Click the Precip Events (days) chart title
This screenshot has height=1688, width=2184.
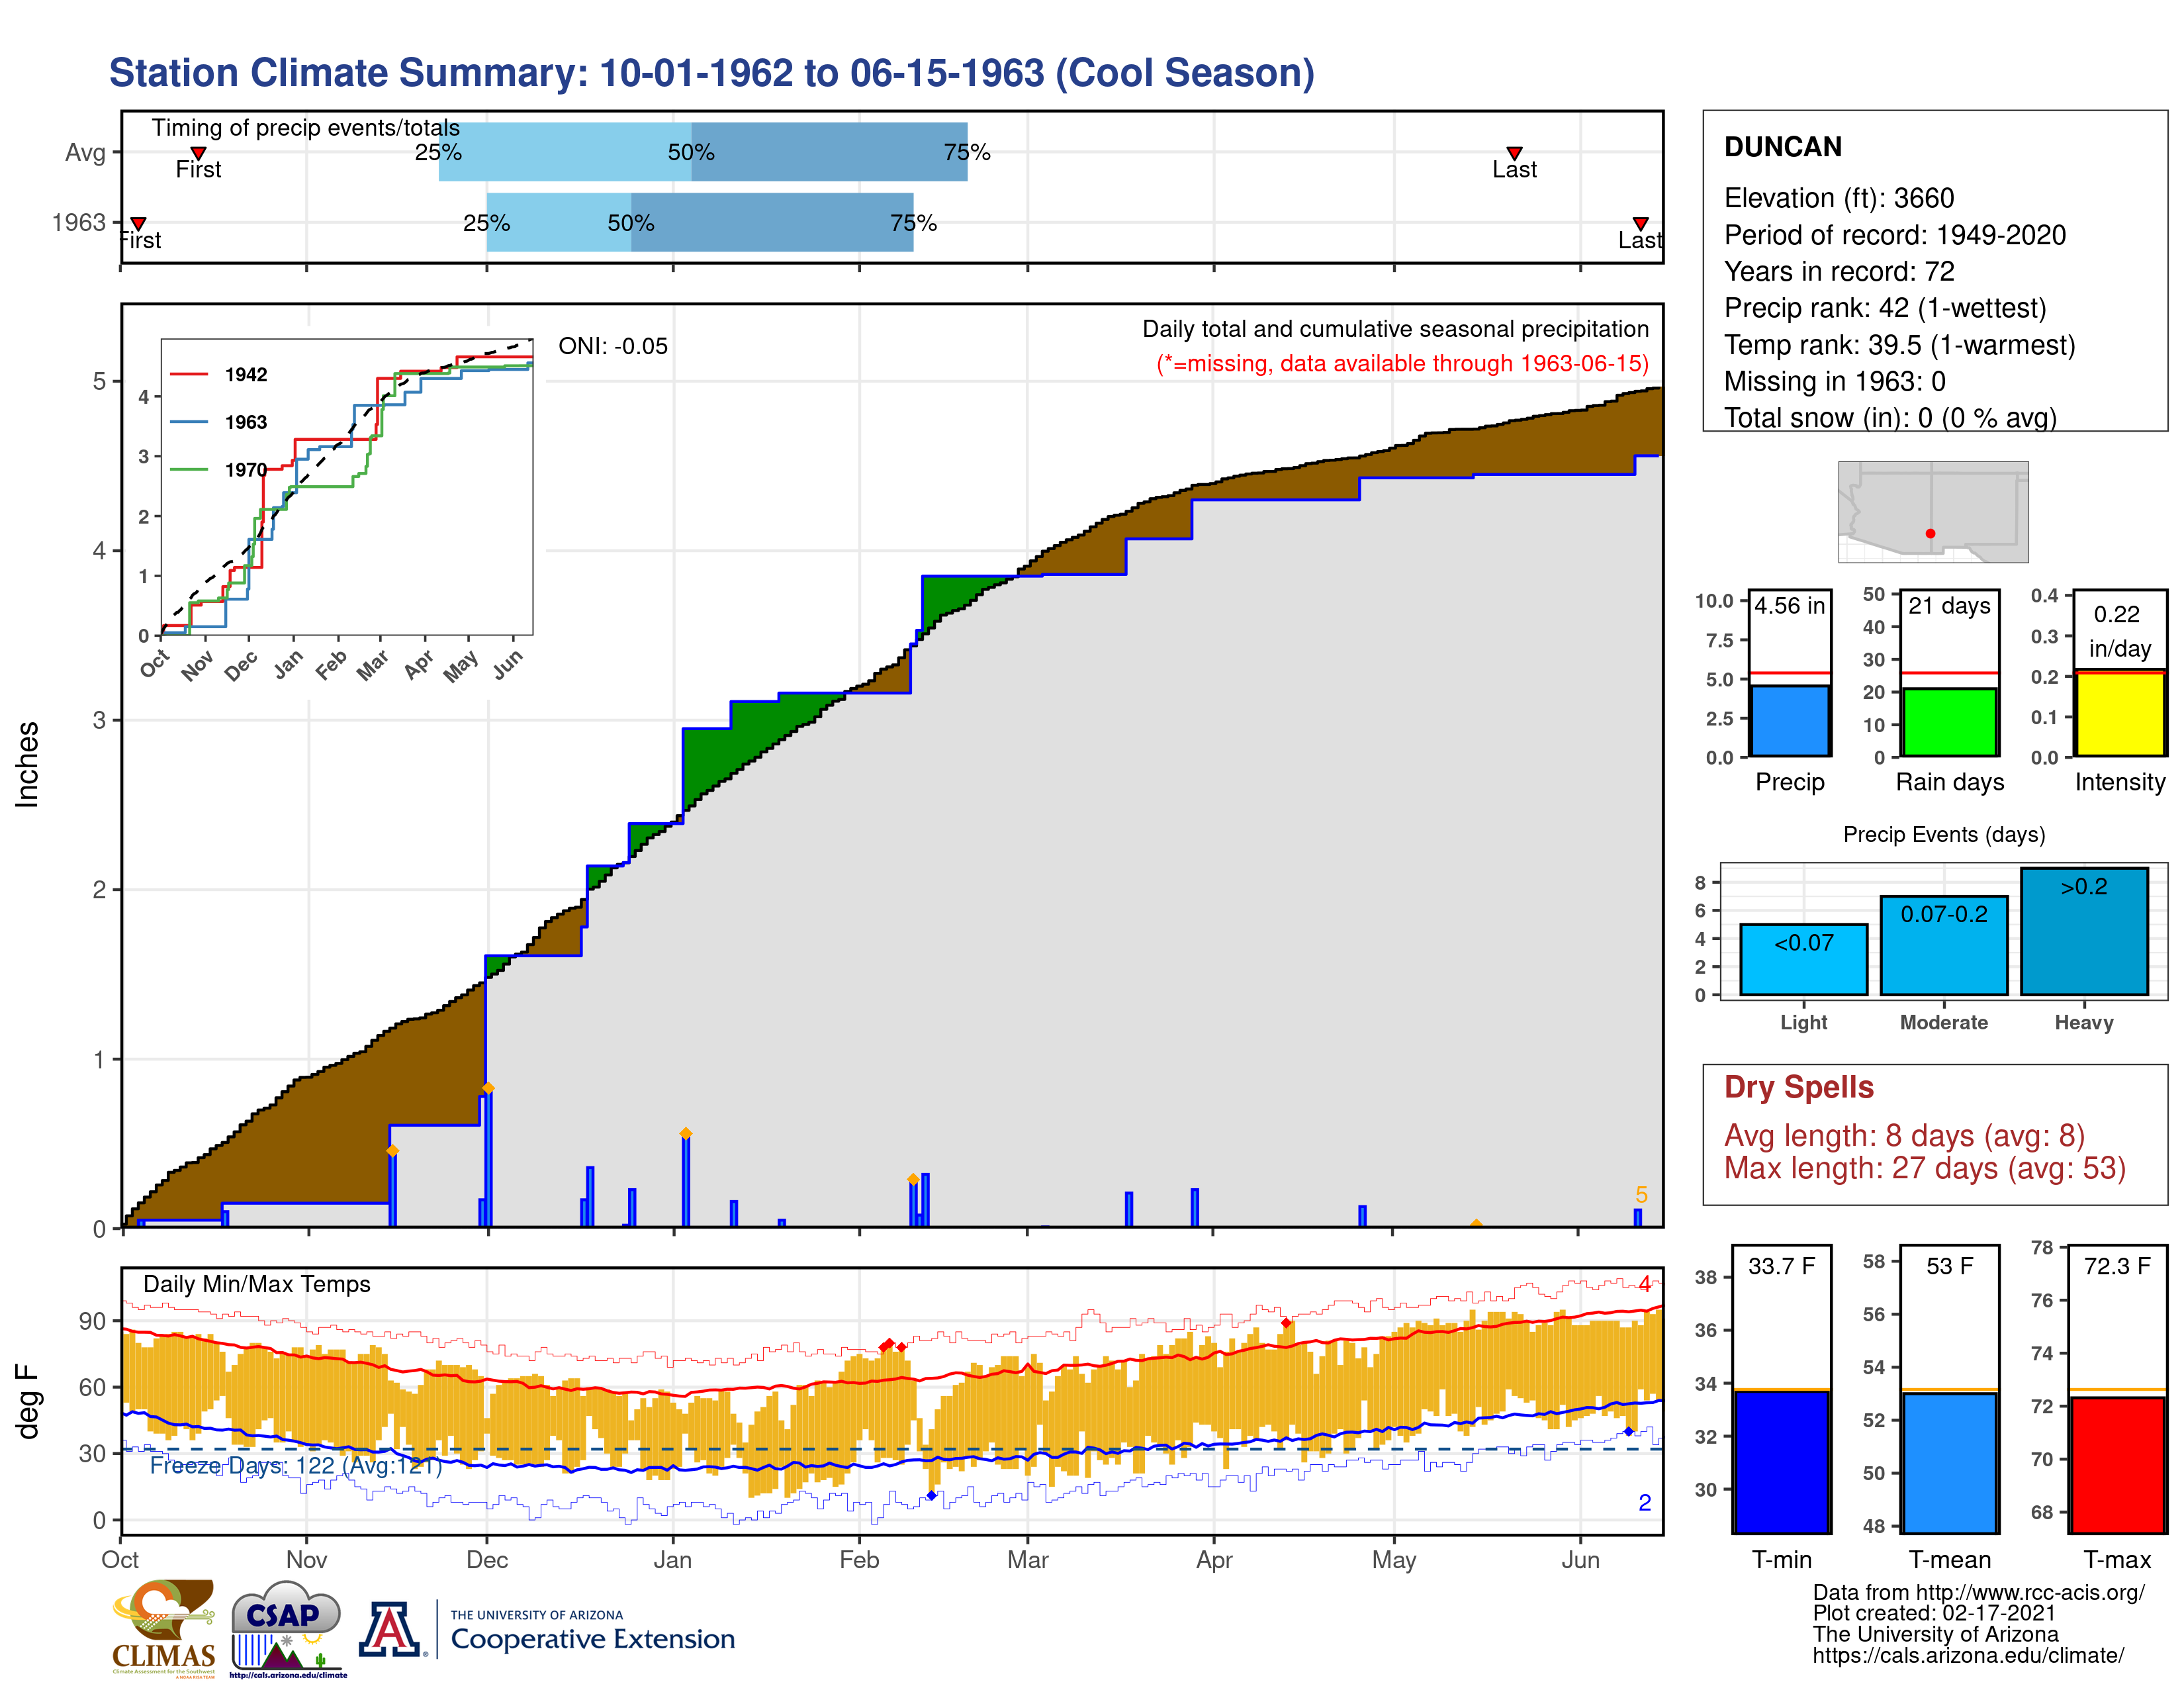coord(1944,834)
